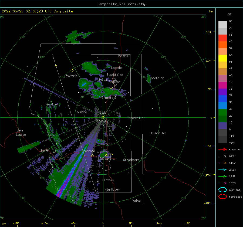This screenshot has width=243, height=227.
Task: Click the Vulcan town label
Action: coord(137,201)
